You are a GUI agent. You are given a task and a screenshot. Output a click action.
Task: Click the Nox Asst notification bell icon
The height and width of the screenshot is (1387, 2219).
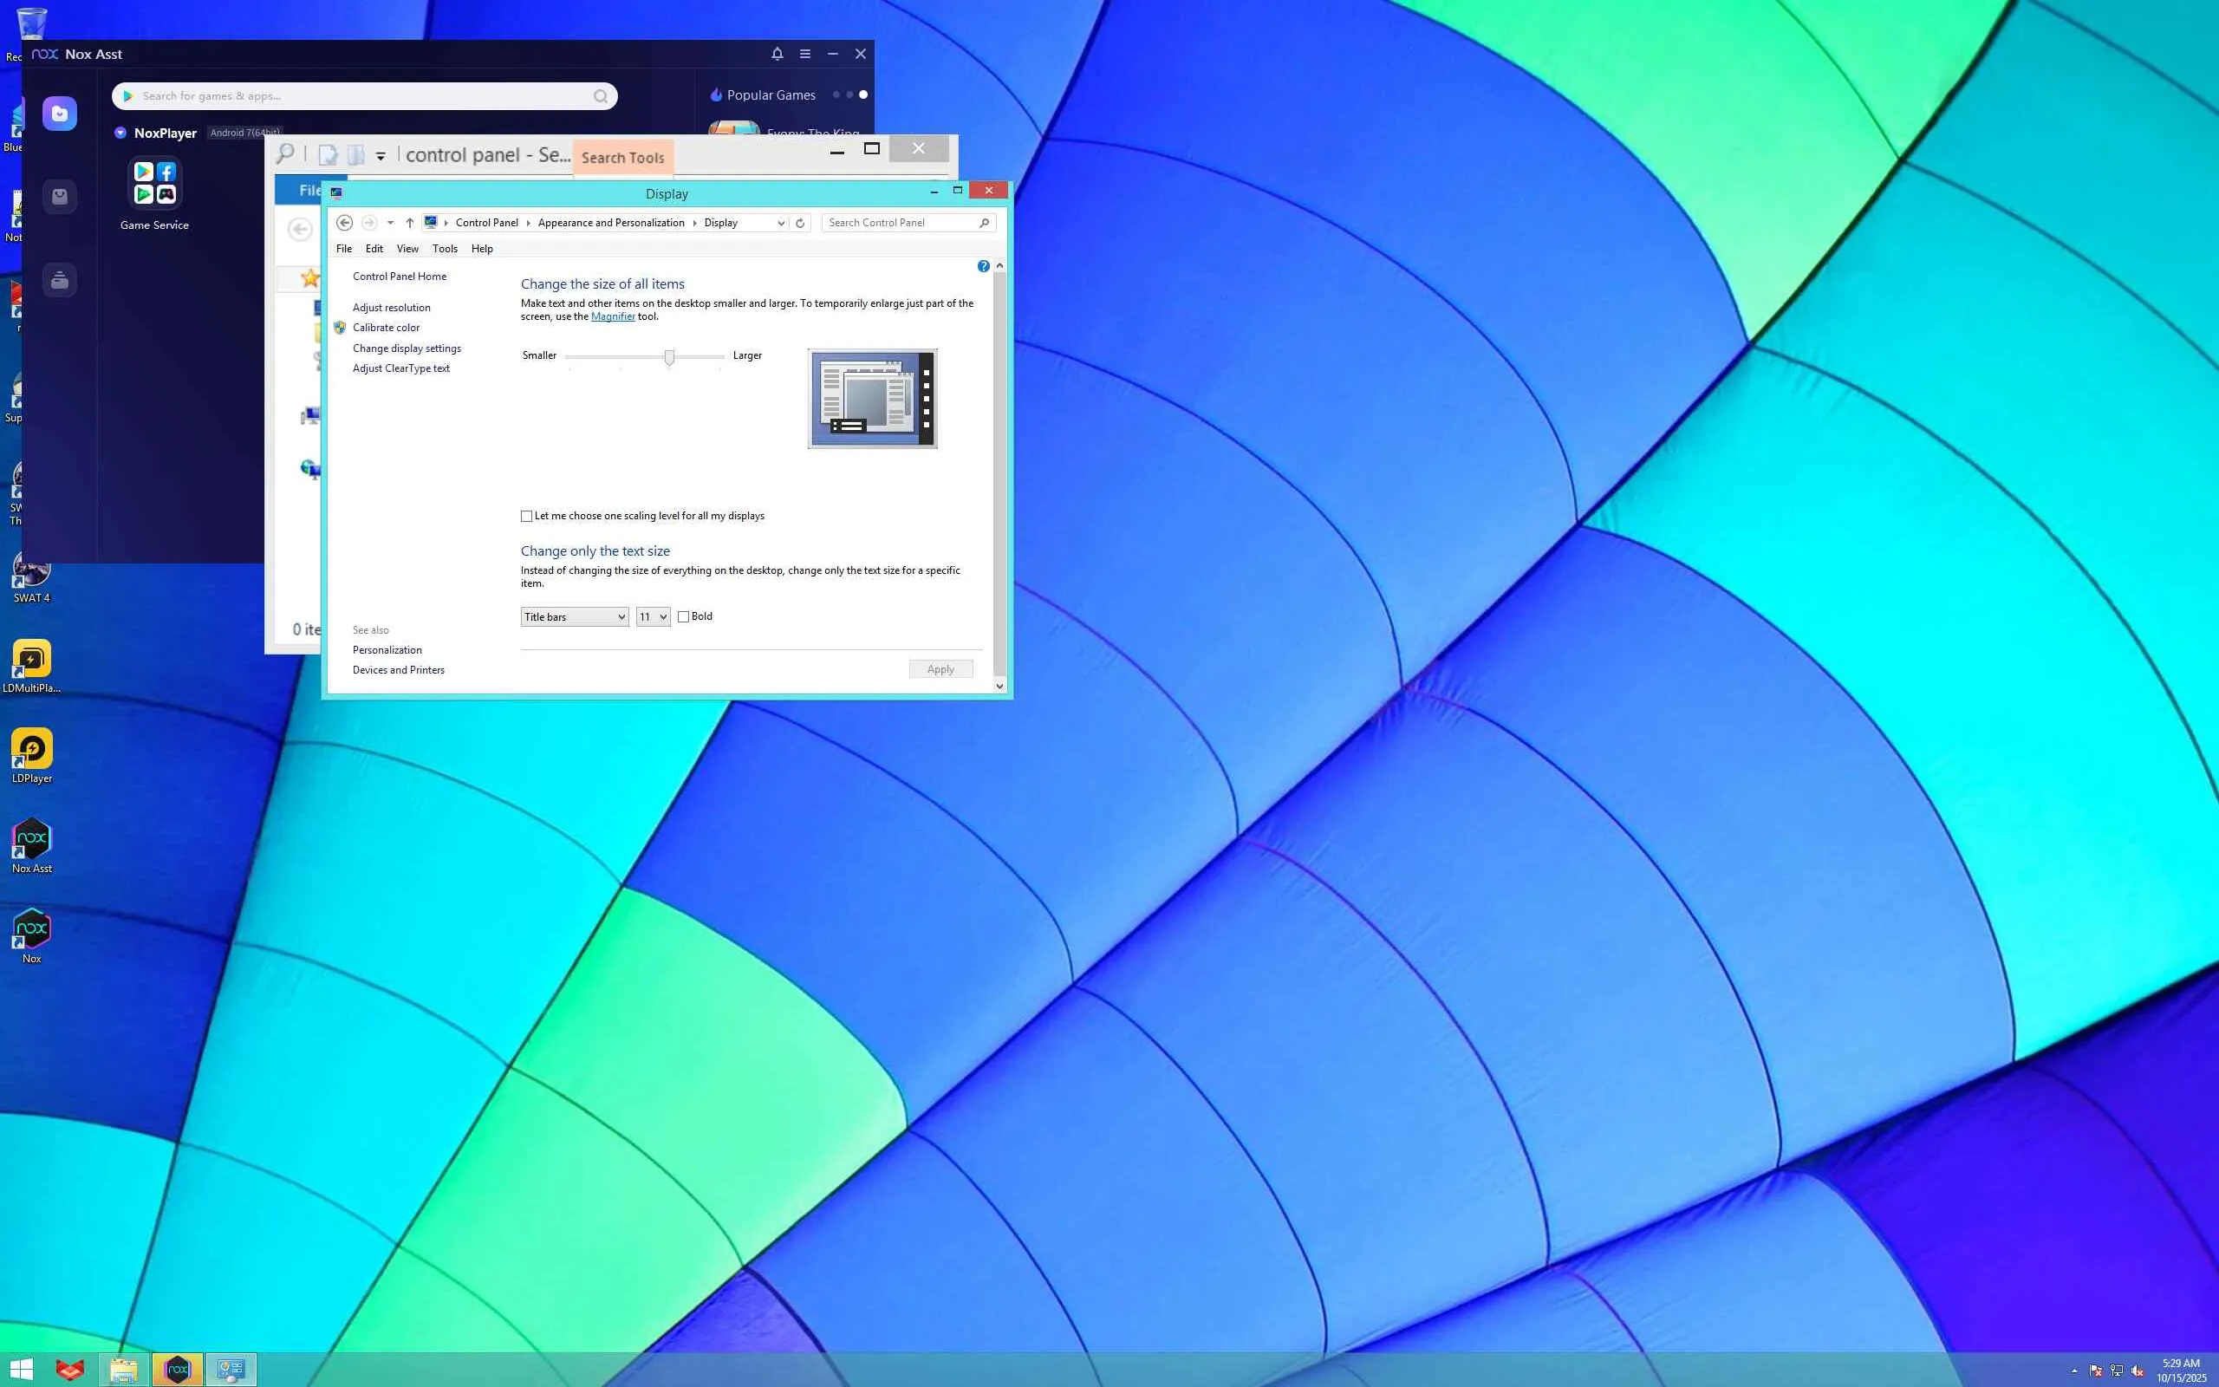pyautogui.click(x=777, y=54)
